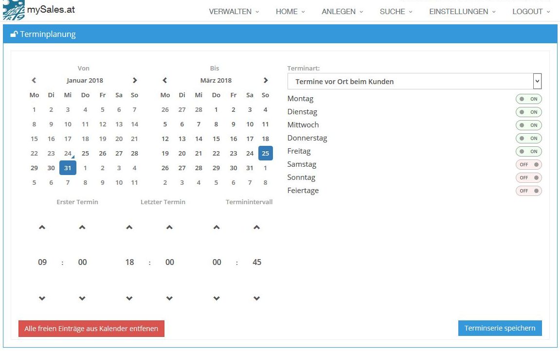Expand the VERWALTEN menu
Image resolution: width=560 pixels, height=351 pixels.
point(234,12)
